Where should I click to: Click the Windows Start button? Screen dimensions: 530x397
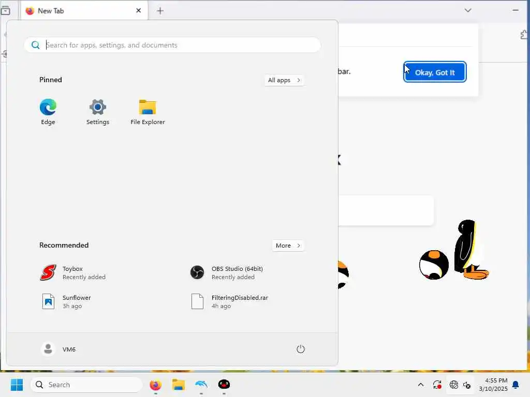(x=17, y=385)
